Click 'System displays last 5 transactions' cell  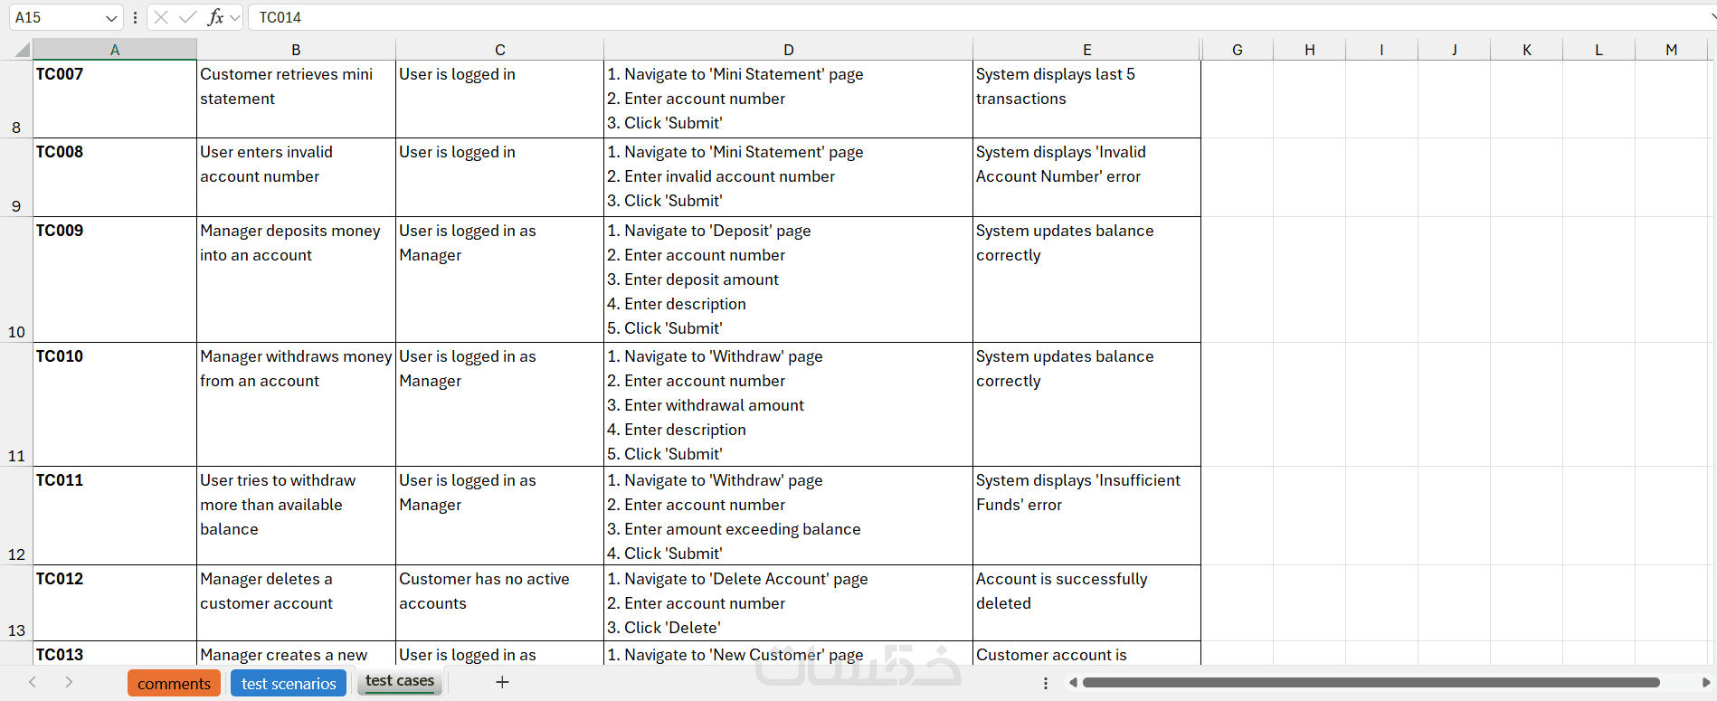(x=1086, y=99)
